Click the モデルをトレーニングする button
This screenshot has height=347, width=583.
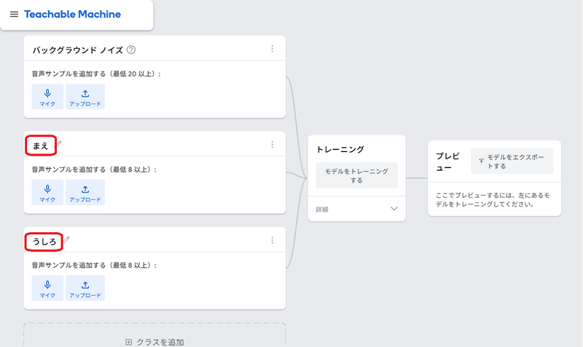click(356, 175)
